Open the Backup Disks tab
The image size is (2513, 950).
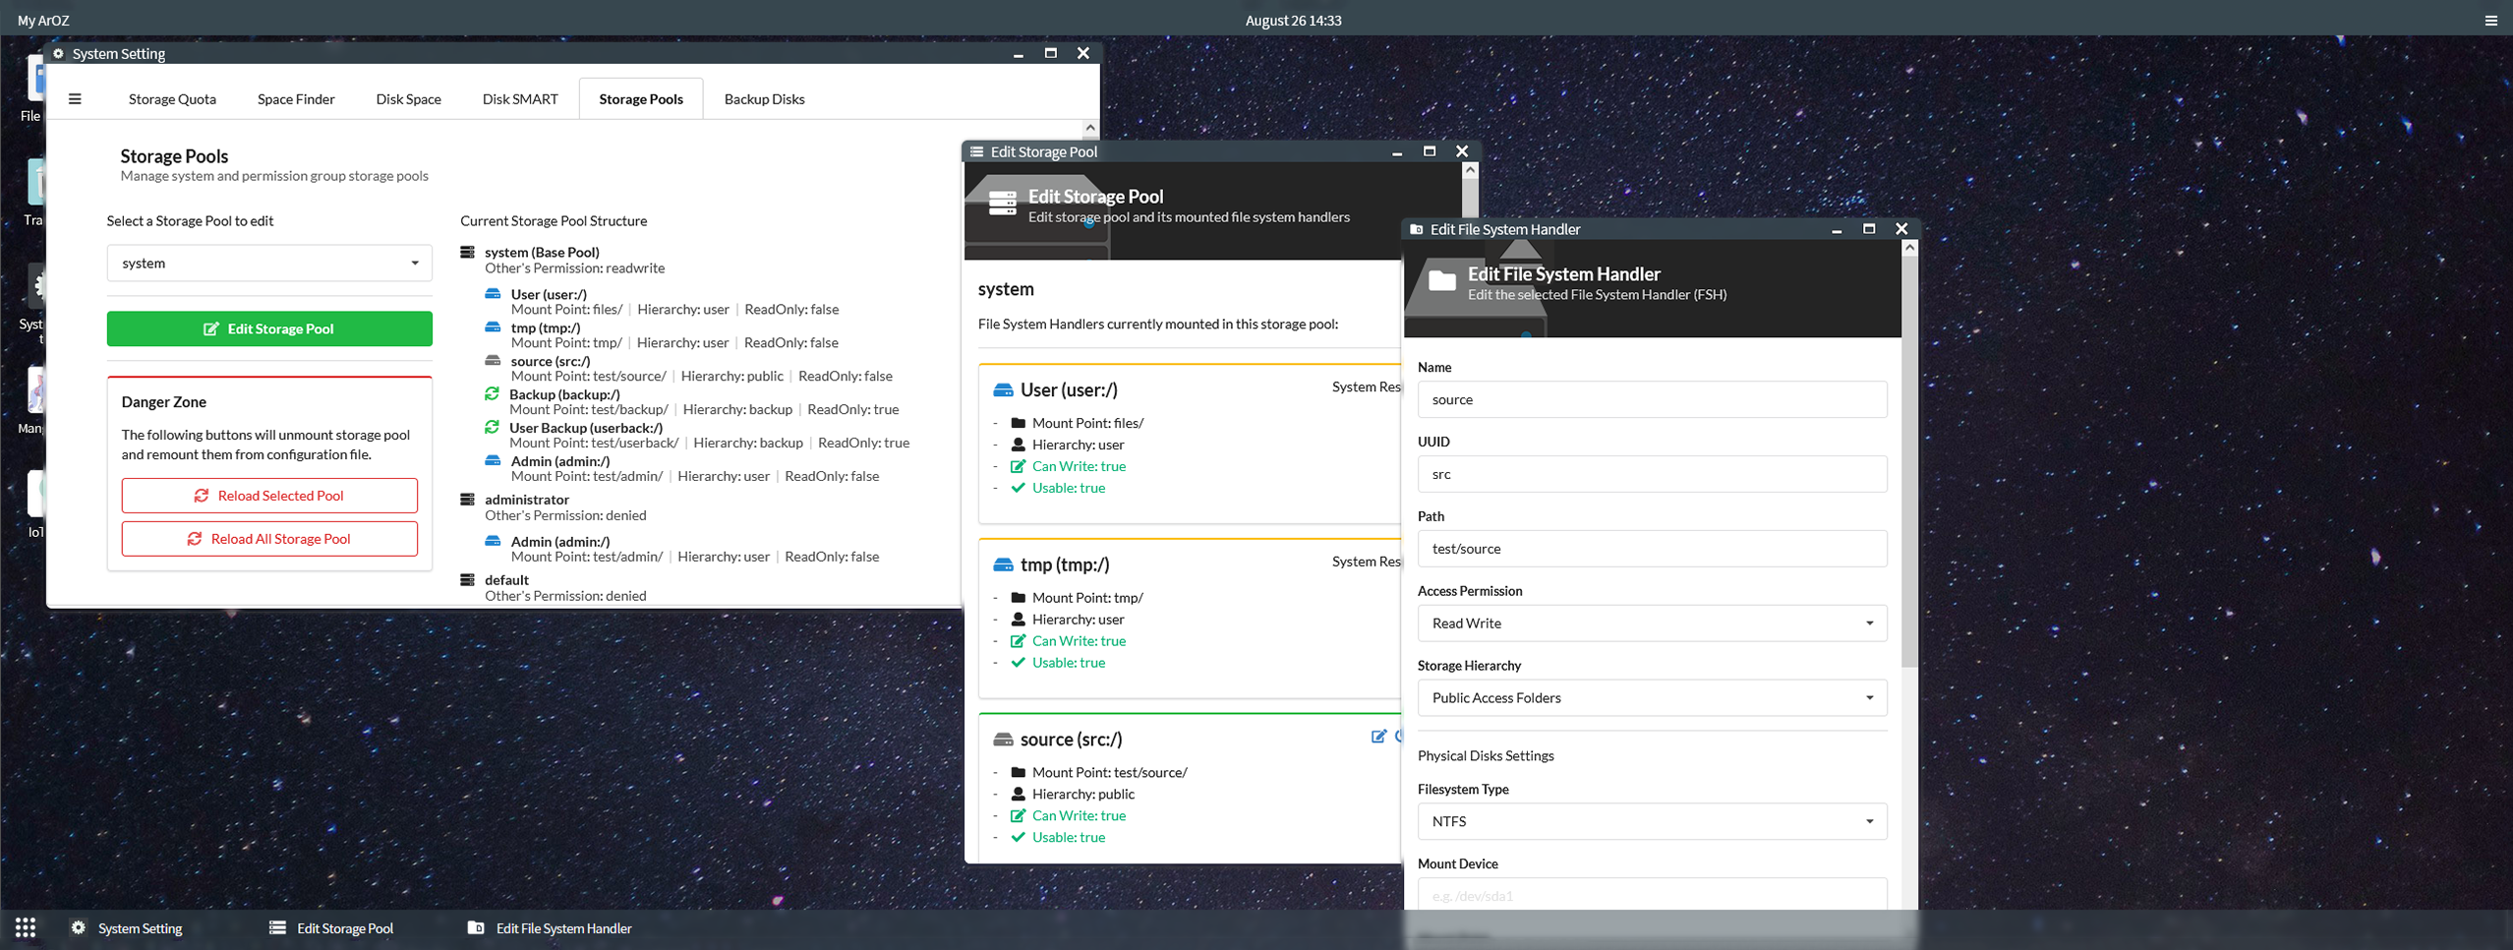point(764,98)
